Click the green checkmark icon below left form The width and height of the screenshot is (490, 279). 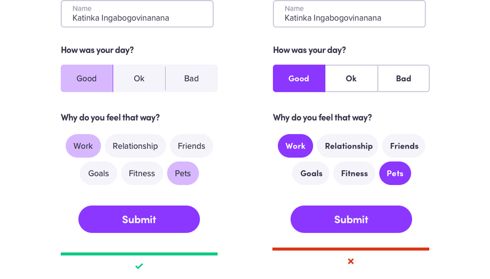[x=139, y=266]
